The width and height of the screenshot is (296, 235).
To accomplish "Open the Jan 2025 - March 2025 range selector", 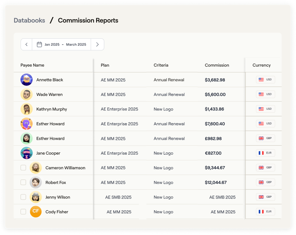I will tap(61, 45).
